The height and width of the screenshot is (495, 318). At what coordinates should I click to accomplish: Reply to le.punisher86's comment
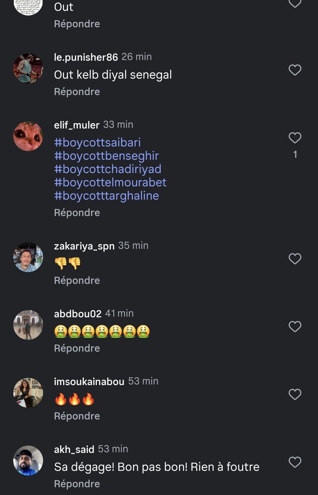coord(77,92)
